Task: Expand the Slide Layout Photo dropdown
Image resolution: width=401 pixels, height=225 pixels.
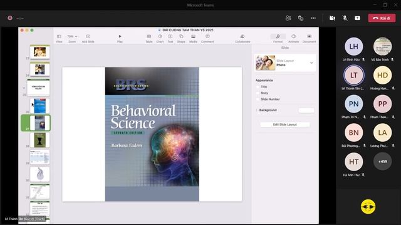Action: (x=311, y=62)
